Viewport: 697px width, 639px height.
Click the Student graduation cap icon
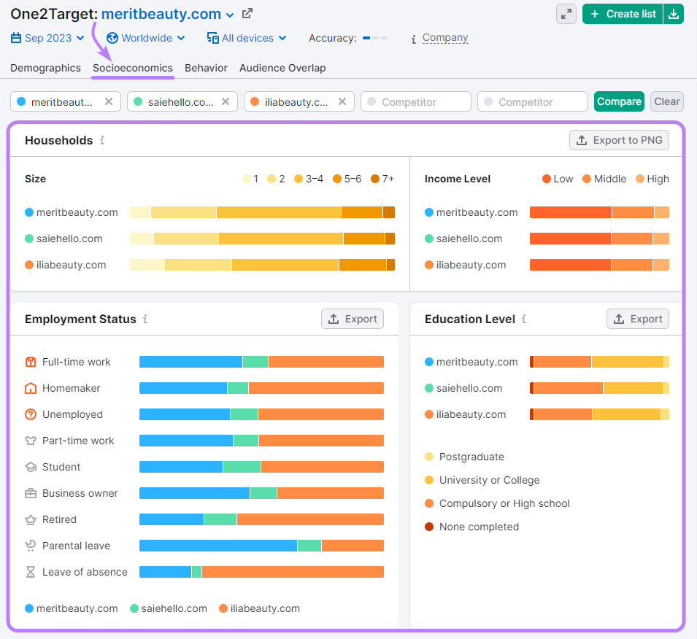pyautogui.click(x=30, y=467)
